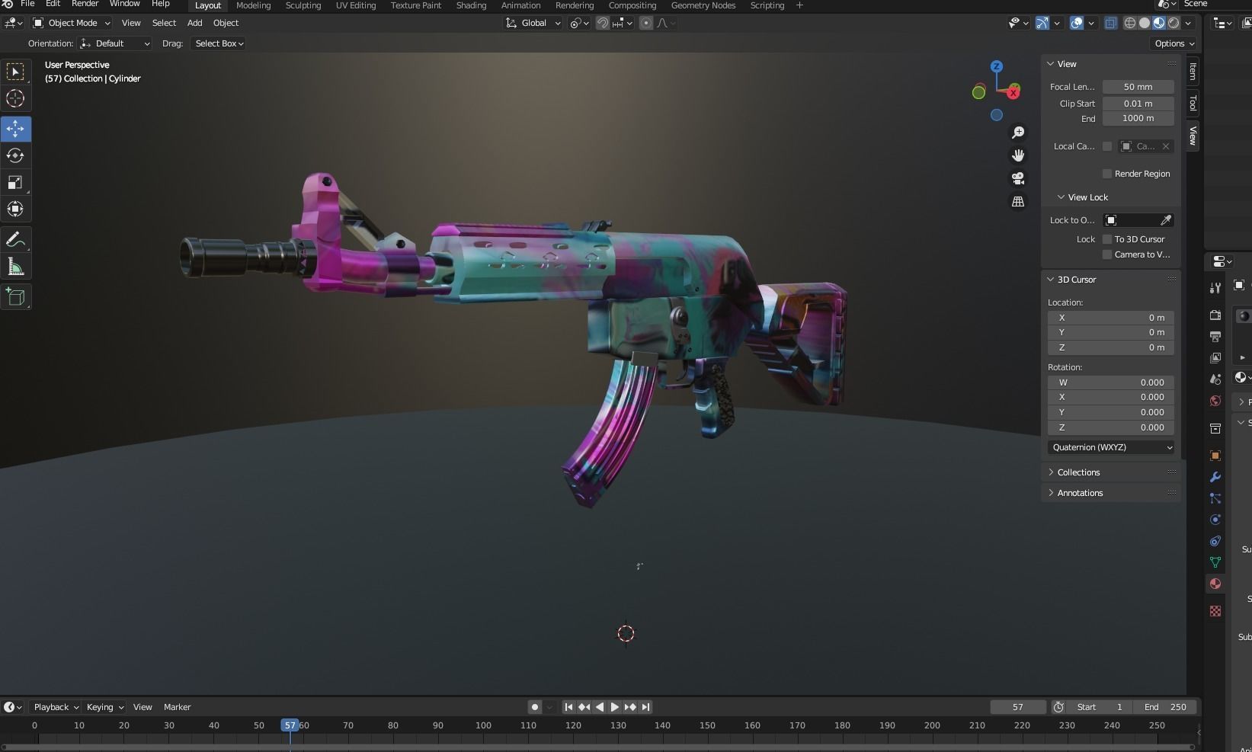
Task: Open the Geometry Nodes workspace tab
Action: coord(703,5)
